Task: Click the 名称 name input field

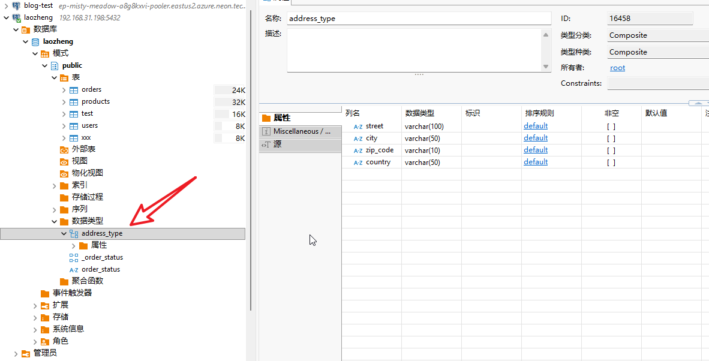Action: [x=418, y=19]
